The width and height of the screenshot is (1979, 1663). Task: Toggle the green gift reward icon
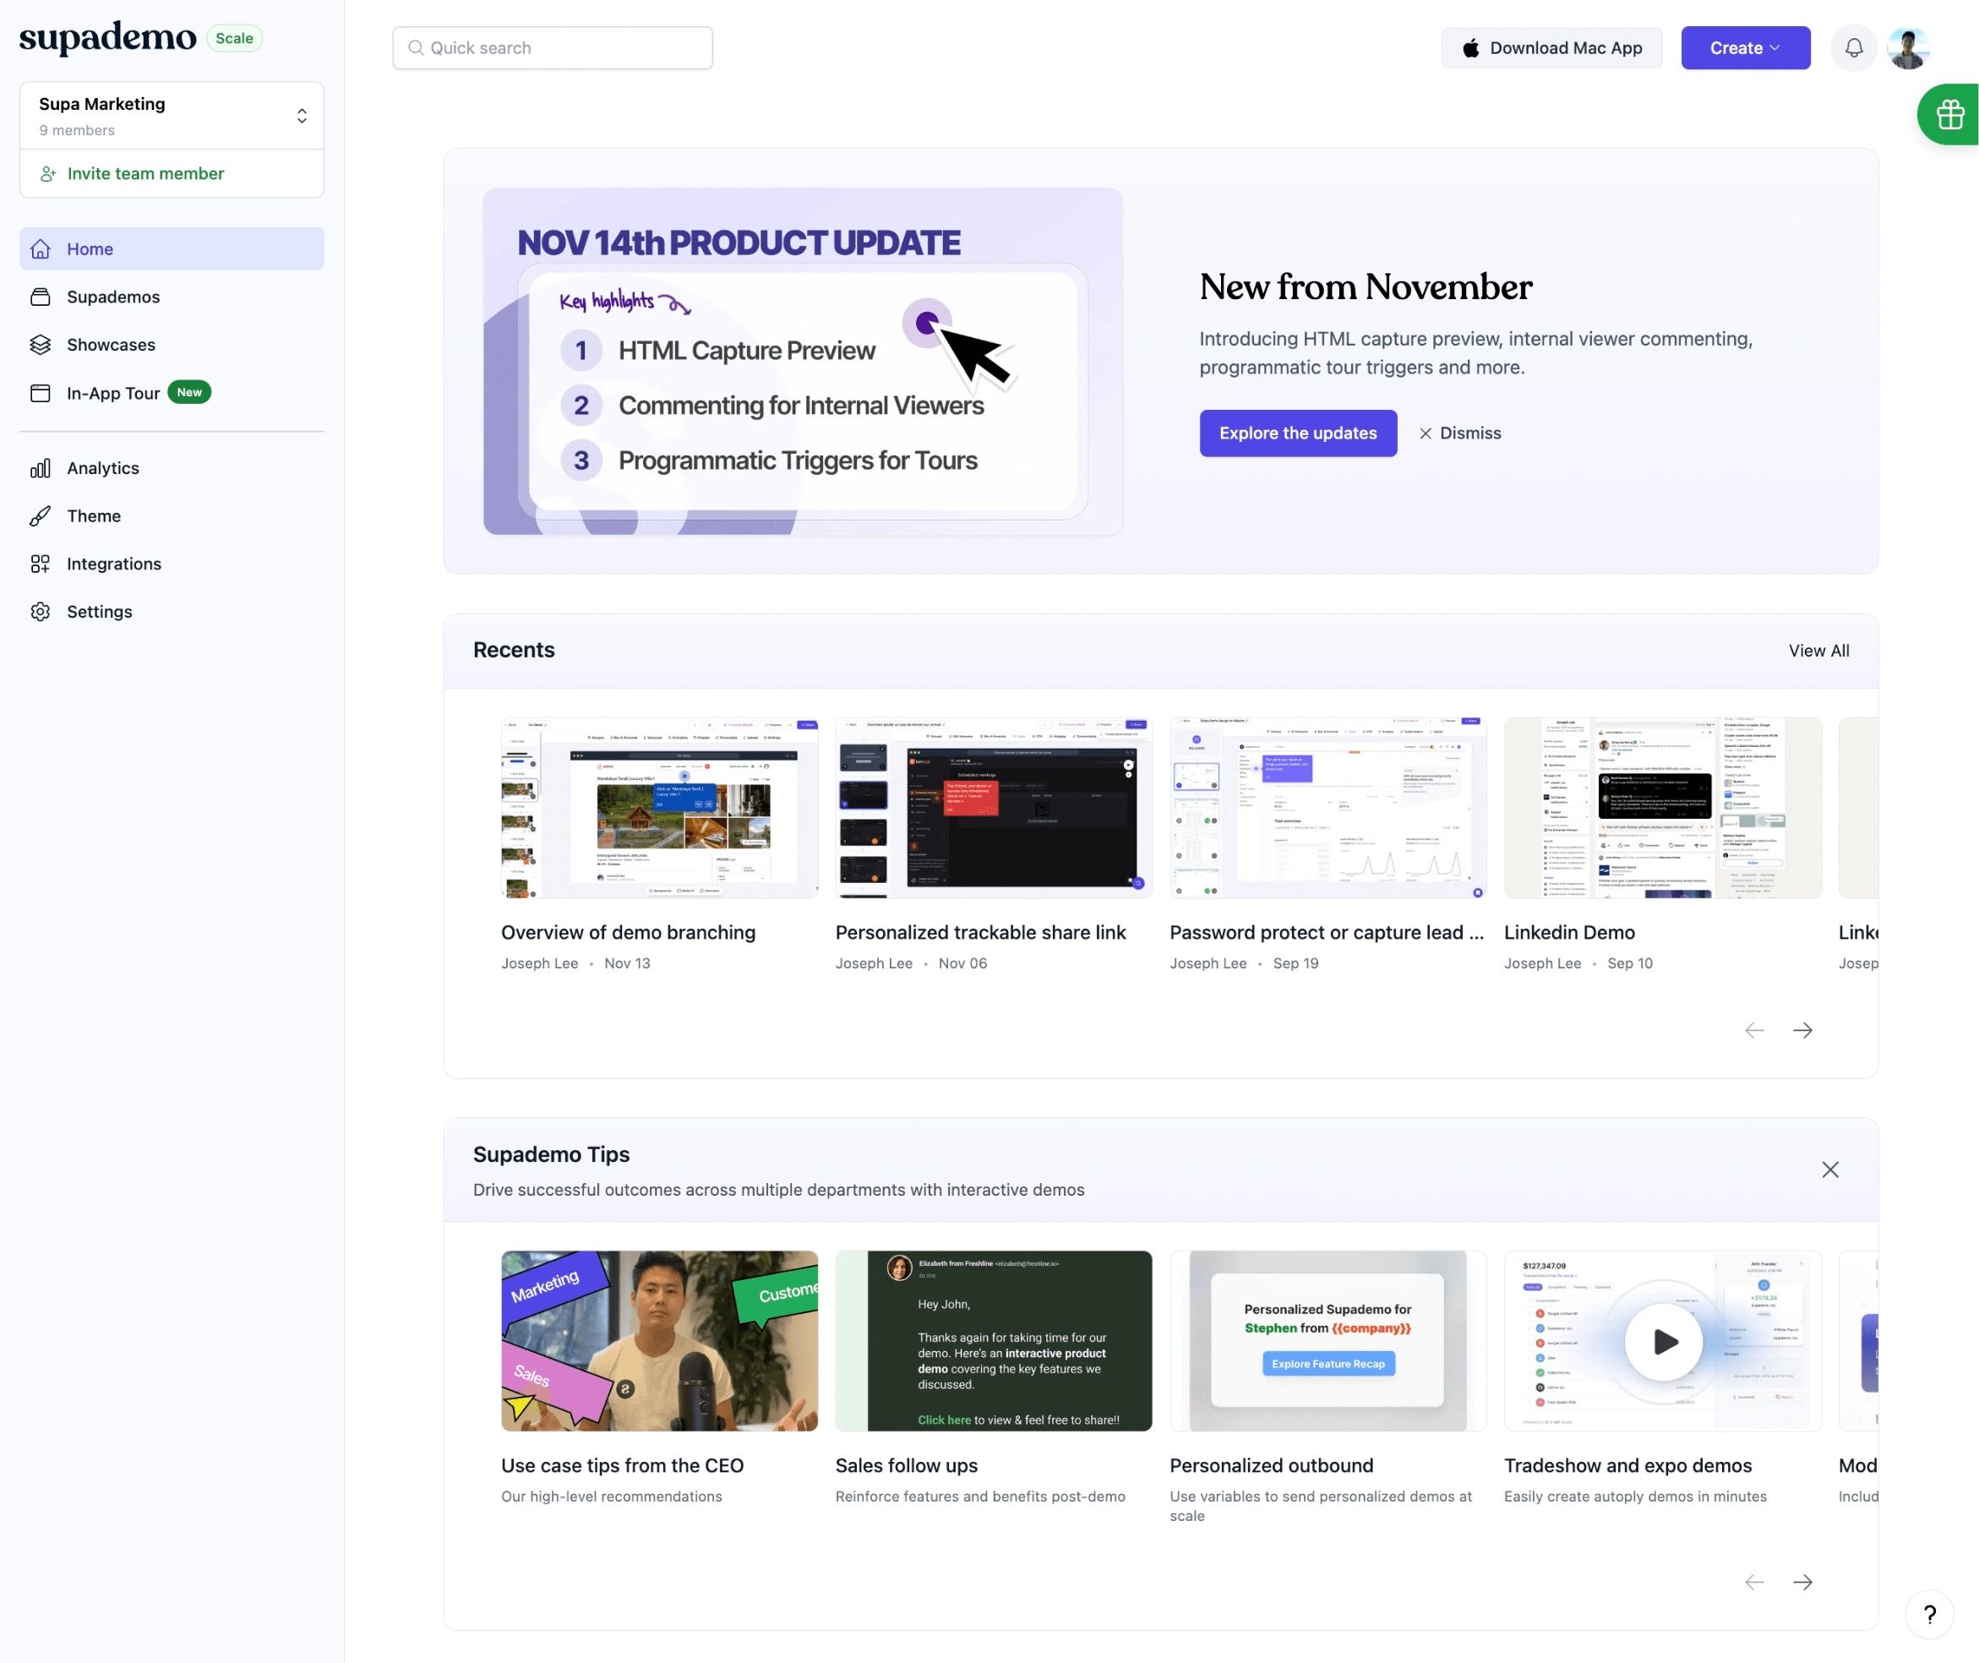pyautogui.click(x=1949, y=114)
